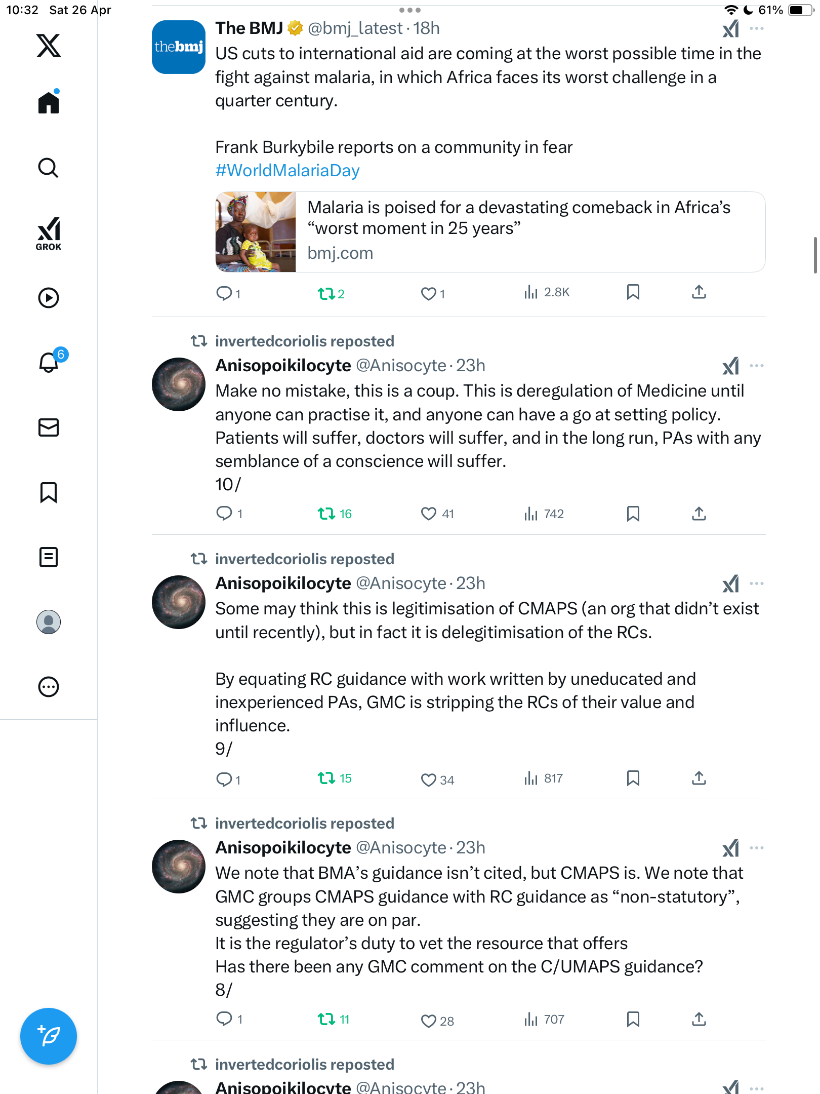The width and height of the screenshot is (820, 1094).
Task: Open more options on 10/ post
Action: (x=757, y=366)
